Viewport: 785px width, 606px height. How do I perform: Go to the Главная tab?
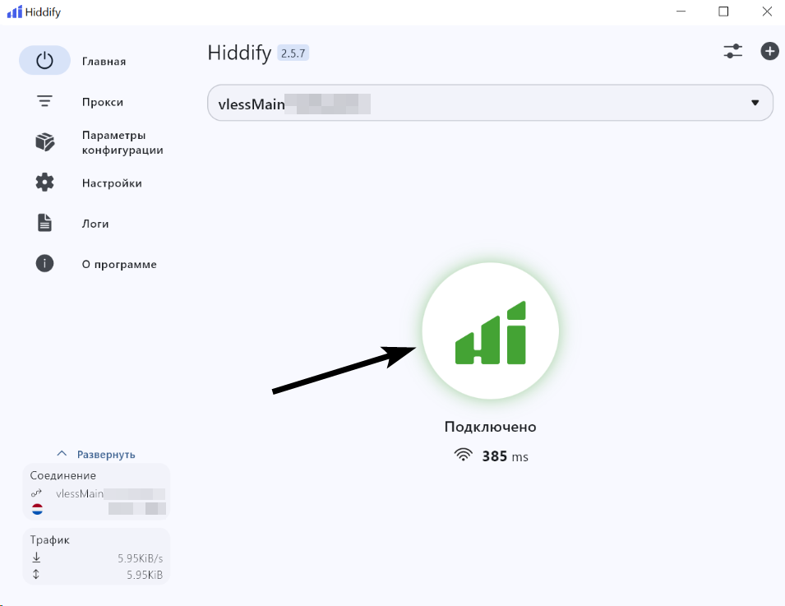[x=104, y=62]
